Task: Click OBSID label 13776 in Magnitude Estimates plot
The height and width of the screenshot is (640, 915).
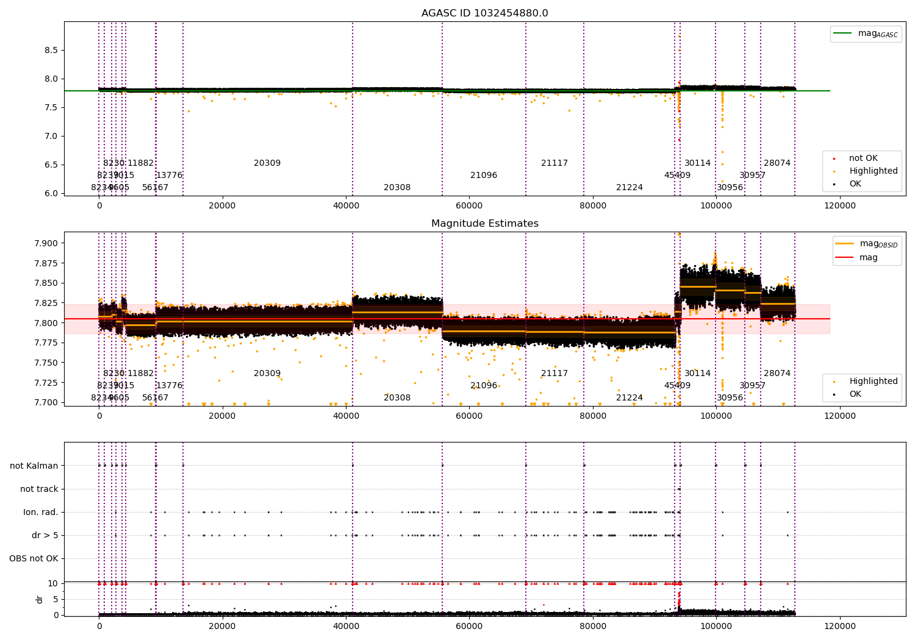Action: coord(169,386)
